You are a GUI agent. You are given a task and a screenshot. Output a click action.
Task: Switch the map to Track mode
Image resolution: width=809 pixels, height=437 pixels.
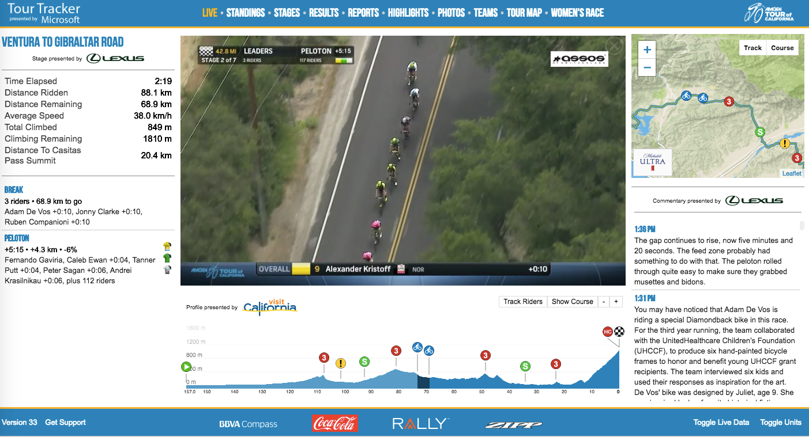(752, 48)
